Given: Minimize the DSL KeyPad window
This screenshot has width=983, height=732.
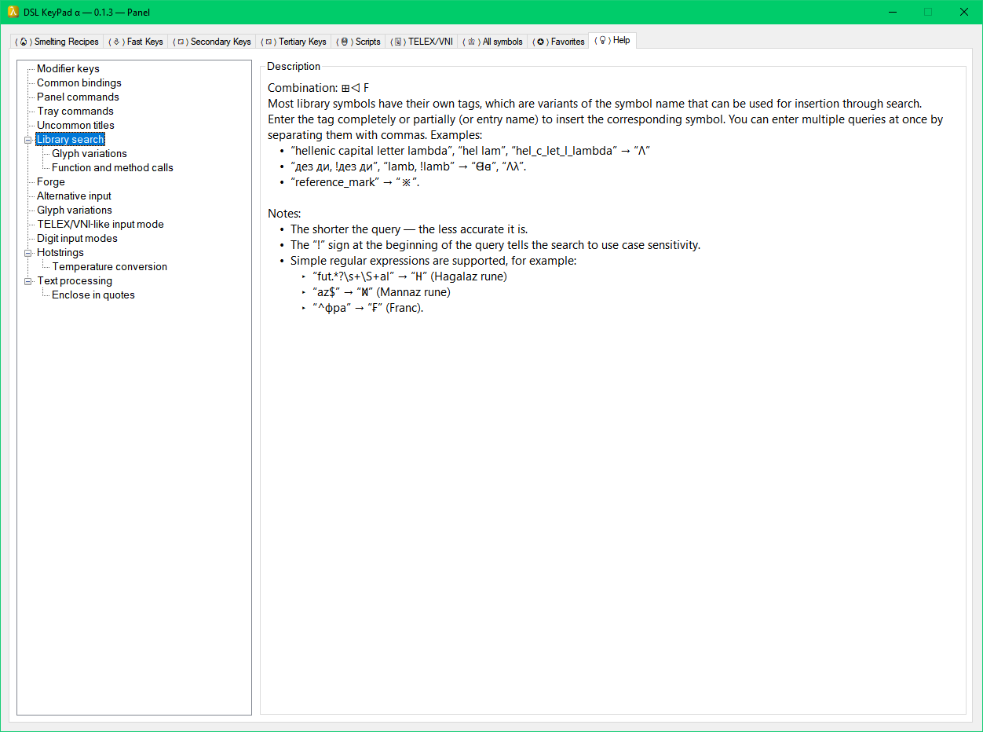Looking at the screenshot, I should tap(893, 12).
